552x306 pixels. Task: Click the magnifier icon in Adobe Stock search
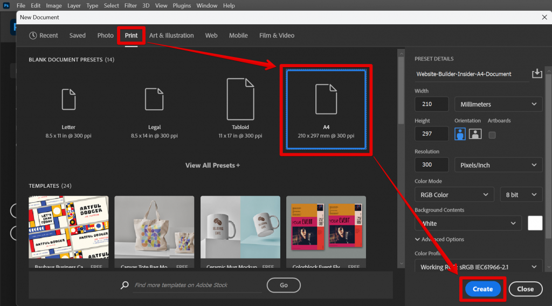[125, 285]
